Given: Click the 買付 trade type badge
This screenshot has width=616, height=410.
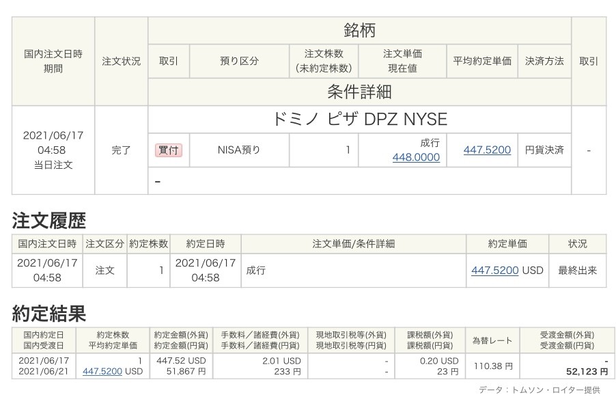Looking at the screenshot, I should [x=169, y=150].
